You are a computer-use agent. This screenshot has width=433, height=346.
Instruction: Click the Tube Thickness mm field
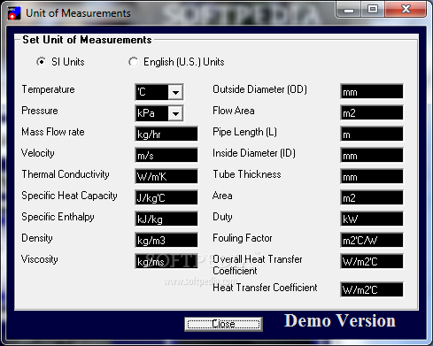[372, 177]
